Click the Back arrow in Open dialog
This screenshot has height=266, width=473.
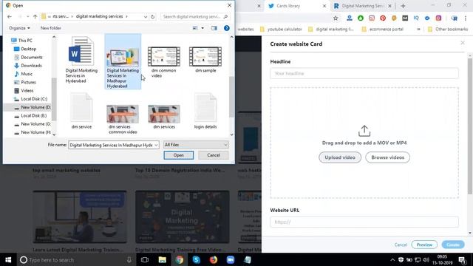[x=10, y=16]
